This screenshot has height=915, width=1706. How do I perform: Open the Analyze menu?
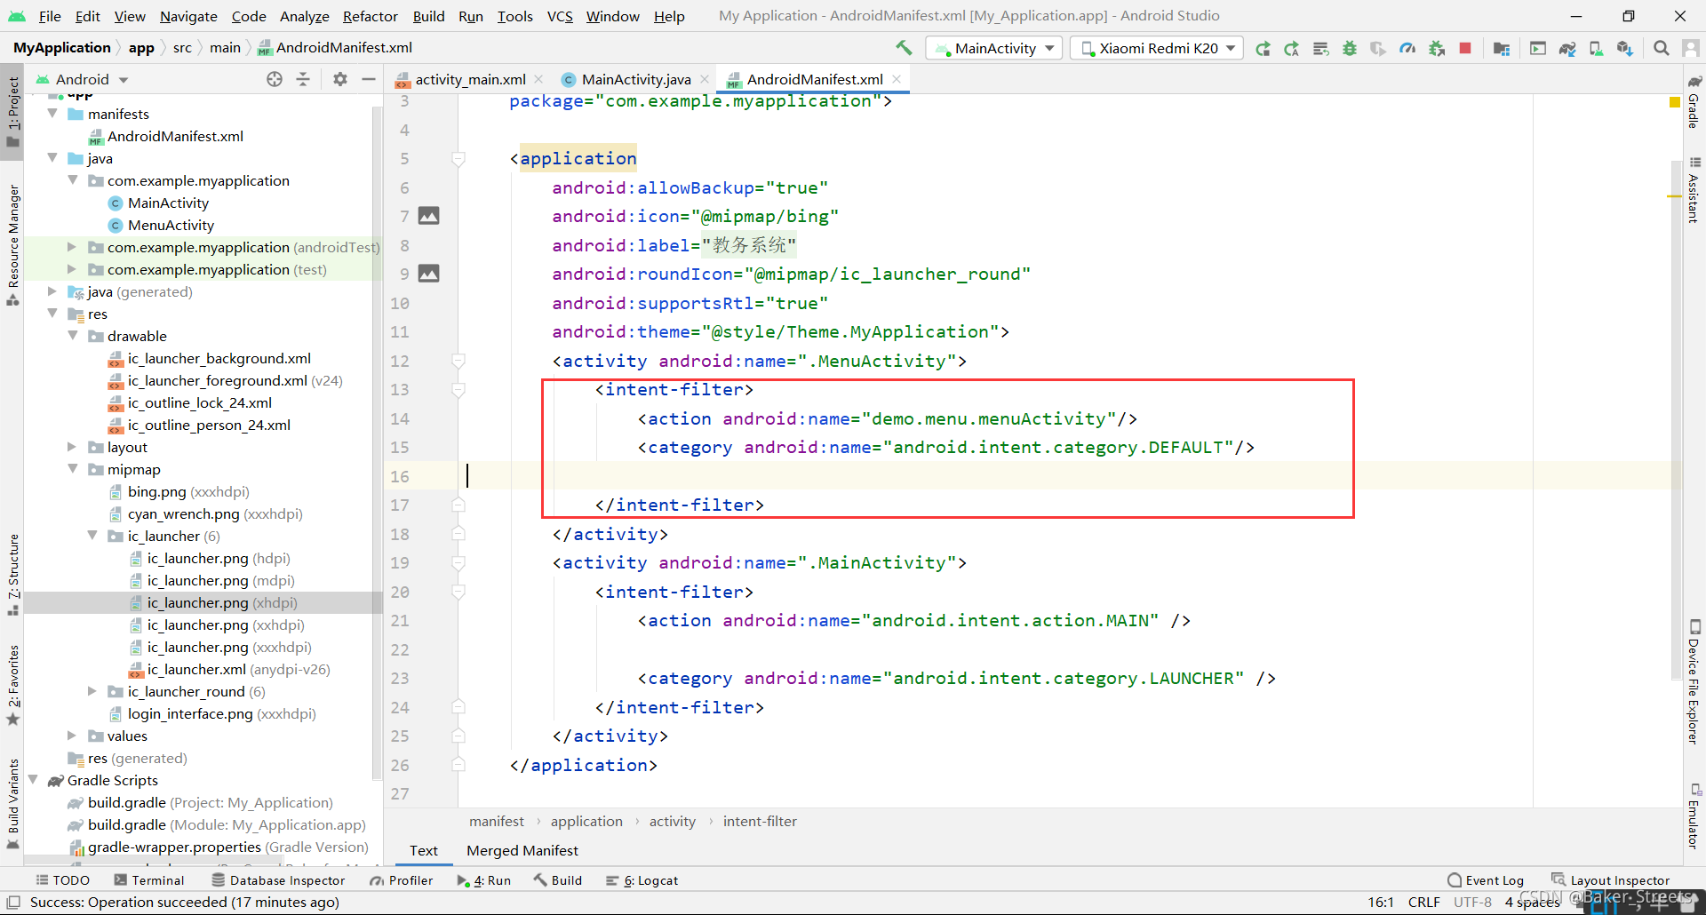click(304, 16)
